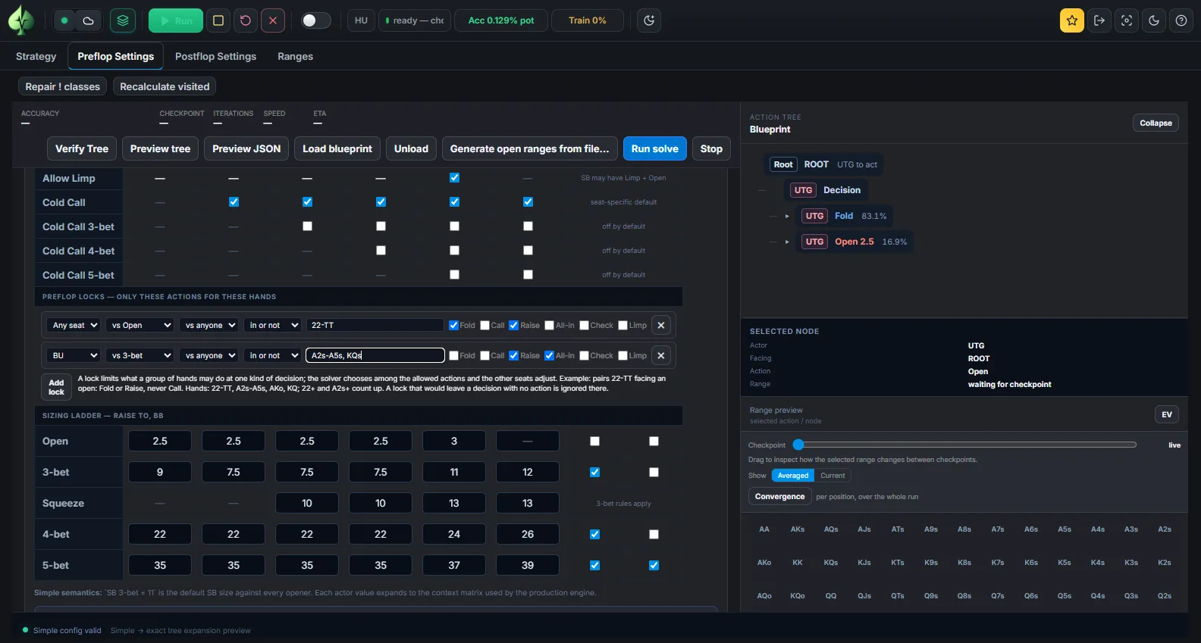This screenshot has height=643, width=1201.
Task: Open the layers stack icon button
Action: pyautogui.click(x=123, y=20)
